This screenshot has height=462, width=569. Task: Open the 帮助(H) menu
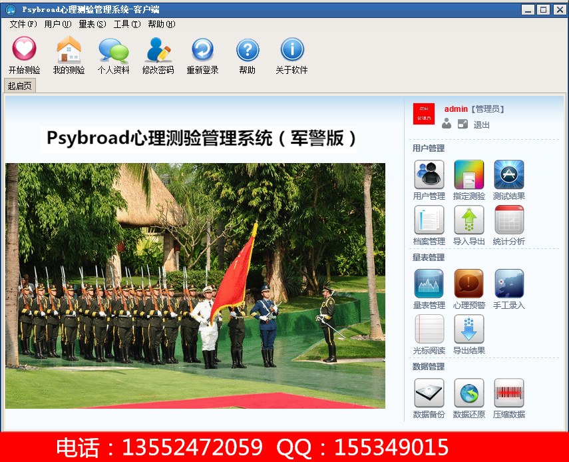[162, 24]
